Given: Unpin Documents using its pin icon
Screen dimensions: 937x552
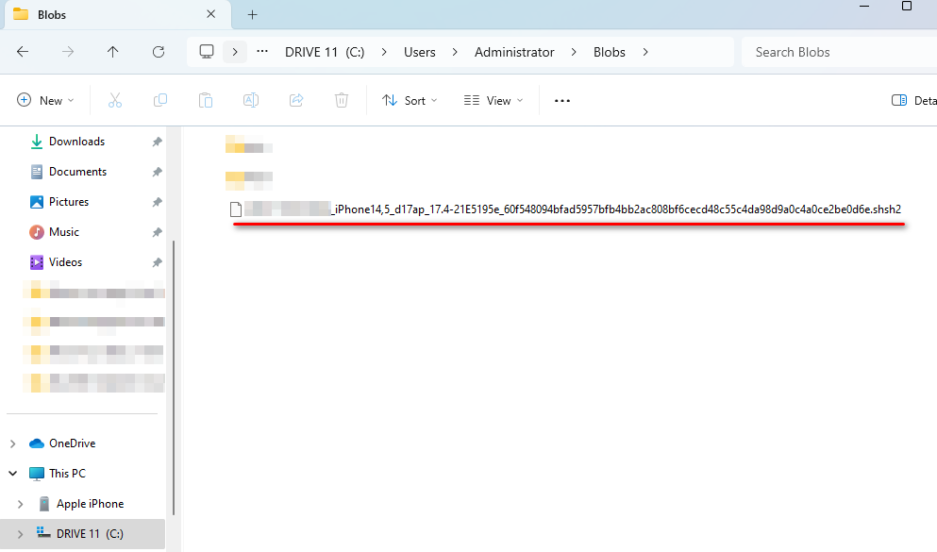Looking at the screenshot, I should [158, 172].
